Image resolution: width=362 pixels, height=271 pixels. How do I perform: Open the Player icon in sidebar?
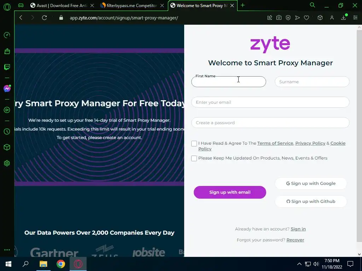click(7, 110)
